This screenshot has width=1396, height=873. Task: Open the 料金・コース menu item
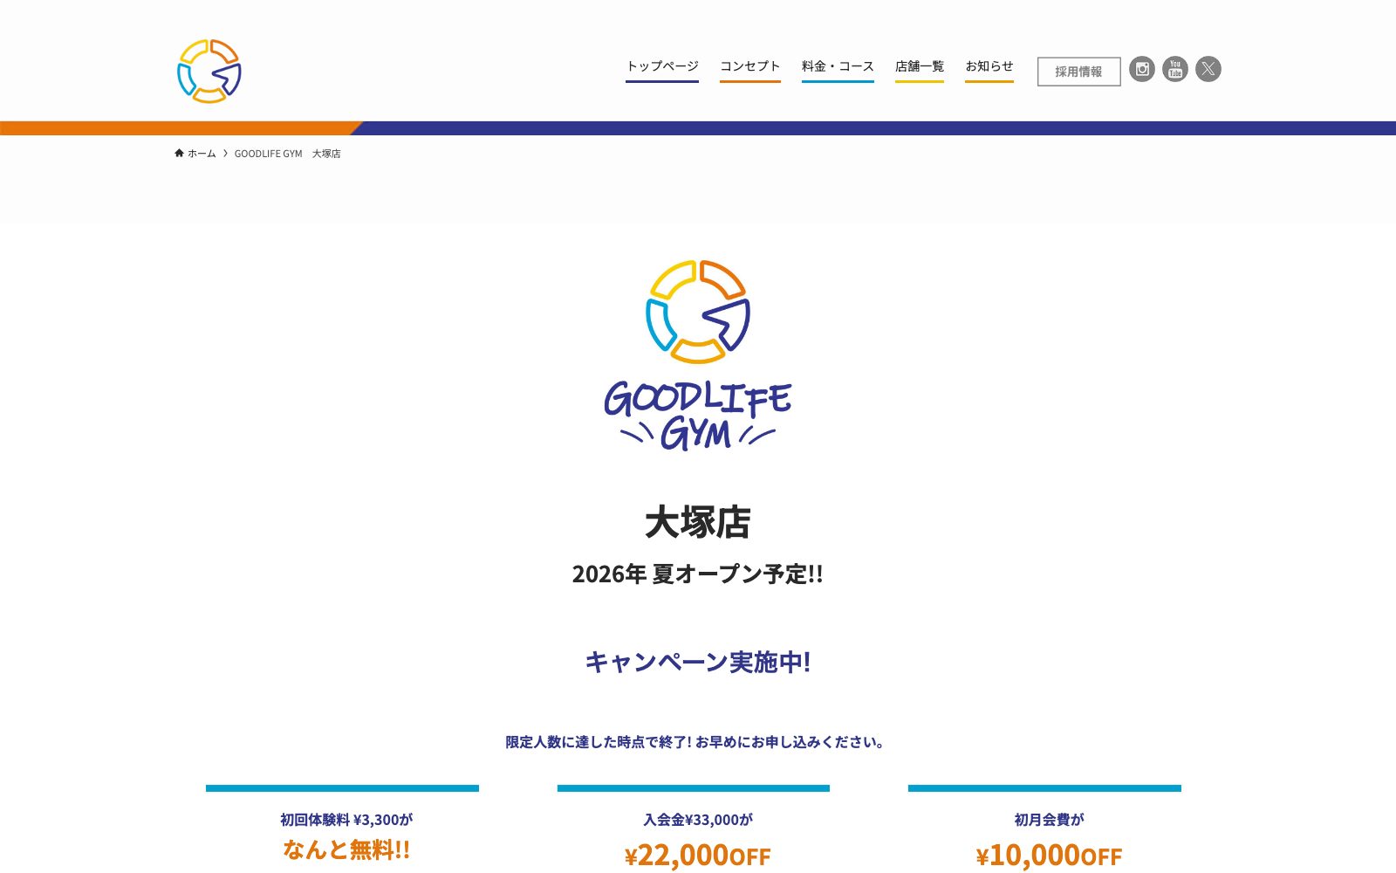838,66
